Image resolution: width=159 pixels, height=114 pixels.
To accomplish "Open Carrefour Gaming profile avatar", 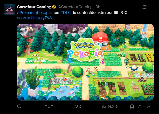I will click(x=10, y=9).
